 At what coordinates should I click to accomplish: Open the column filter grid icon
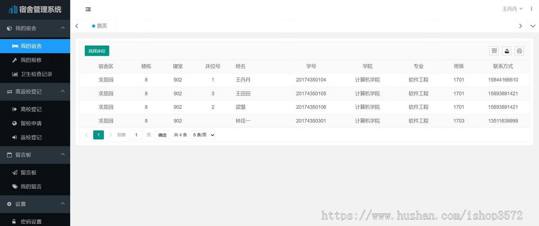click(x=494, y=51)
